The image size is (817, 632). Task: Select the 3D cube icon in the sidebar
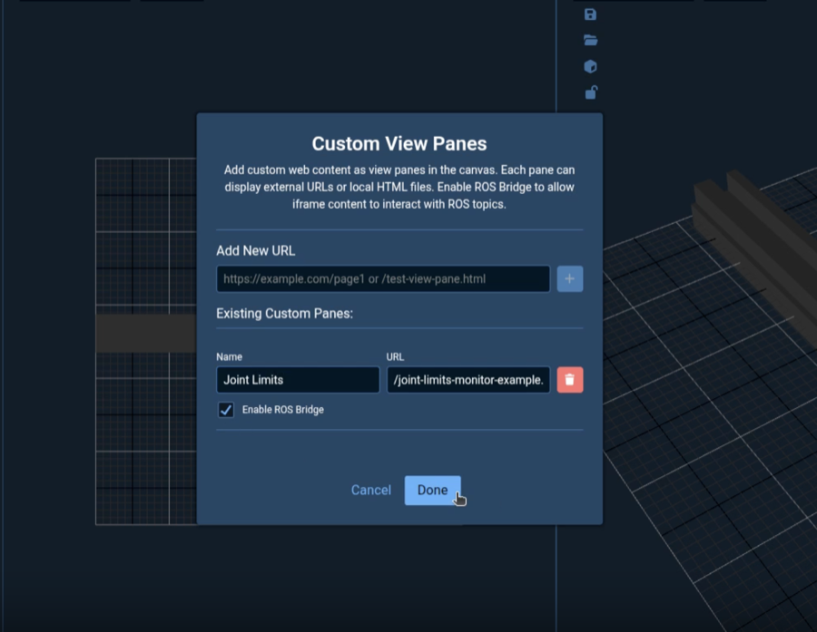(591, 66)
